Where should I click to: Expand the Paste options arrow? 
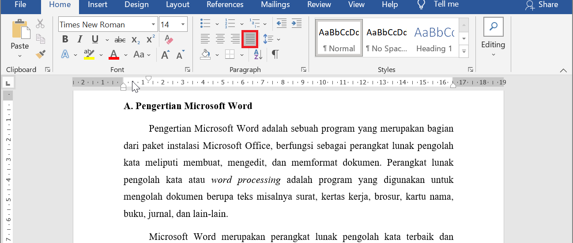(20, 56)
